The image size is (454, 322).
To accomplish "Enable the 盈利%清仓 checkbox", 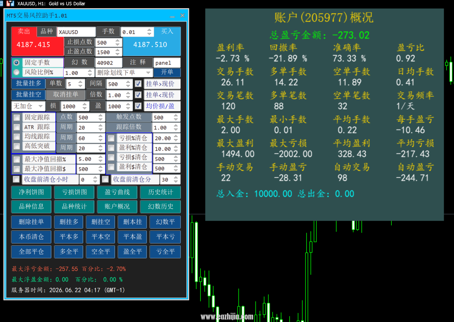I will click(111, 148).
